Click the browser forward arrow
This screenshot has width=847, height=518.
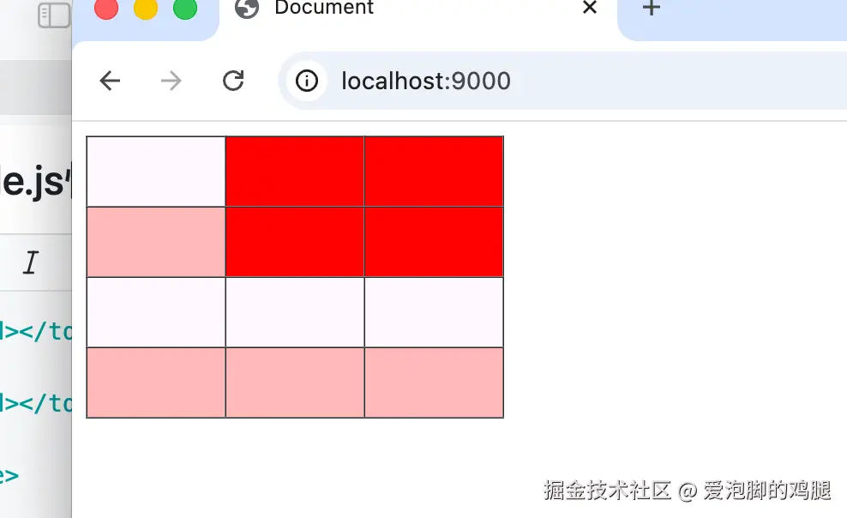tap(171, 81)
